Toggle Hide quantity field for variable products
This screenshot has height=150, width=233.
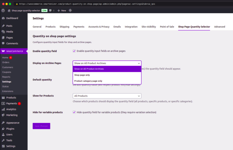click(x=74, y=112)
